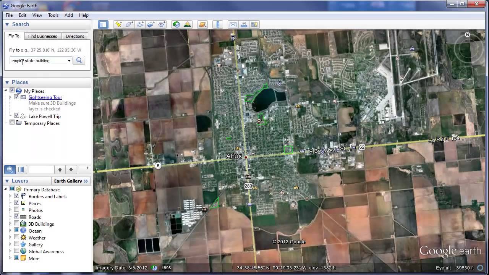Click the email envelope toolbar icon
Image resolution: width=489 pixels, height=275 pixels.
click(233, 24)
